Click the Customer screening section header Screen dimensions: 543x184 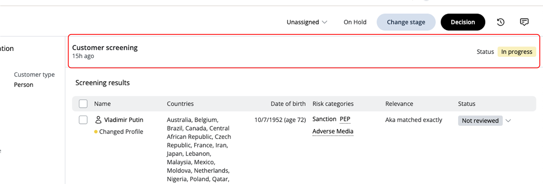tap(105, 48)
